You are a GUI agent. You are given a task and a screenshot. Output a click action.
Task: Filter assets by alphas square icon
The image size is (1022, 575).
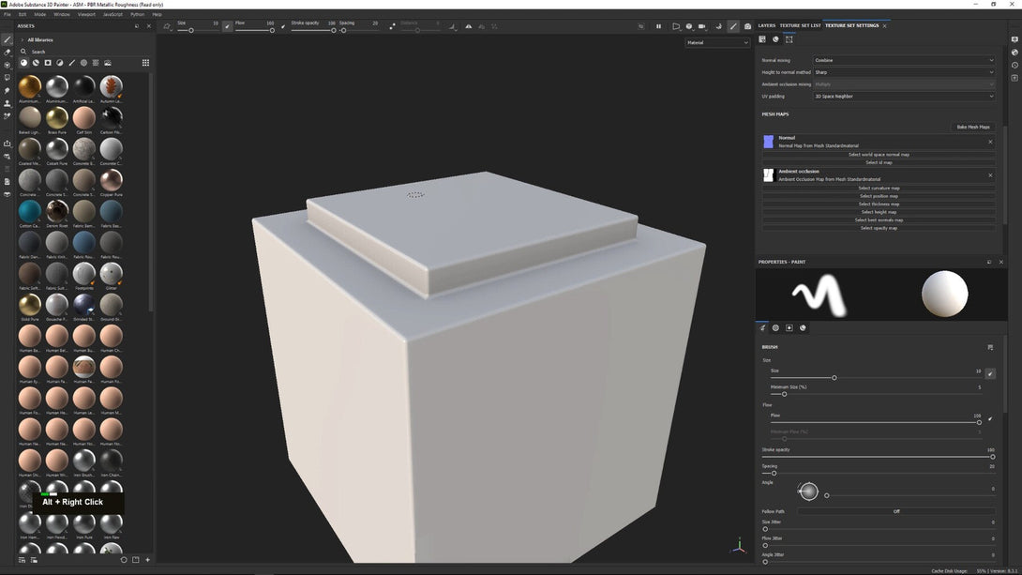pos(48,63)
